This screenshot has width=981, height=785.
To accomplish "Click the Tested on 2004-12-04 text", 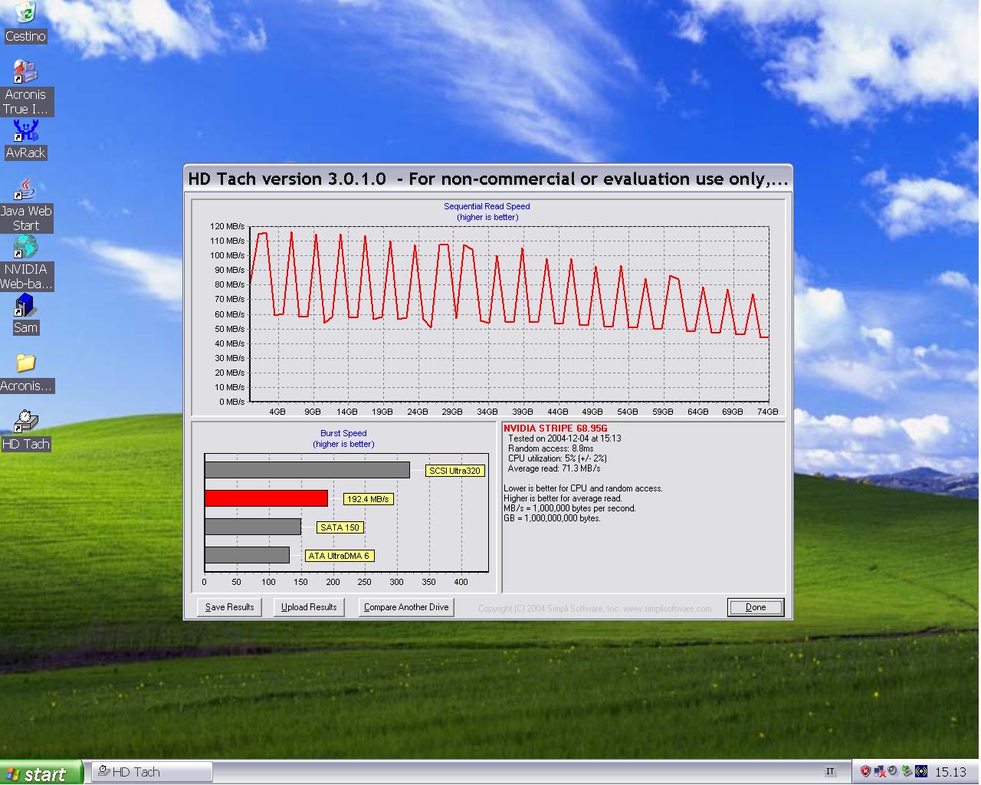I will click(565, 438).
